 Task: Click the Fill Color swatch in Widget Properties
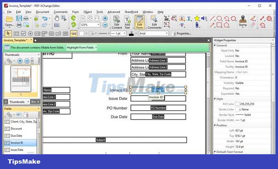tap(237, 104)
